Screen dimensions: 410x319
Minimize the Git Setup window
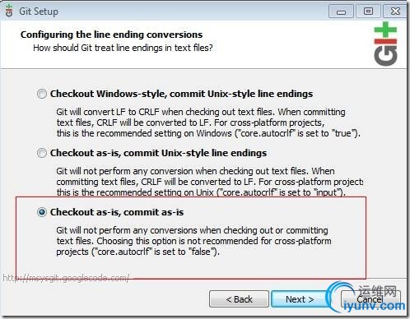341,12
